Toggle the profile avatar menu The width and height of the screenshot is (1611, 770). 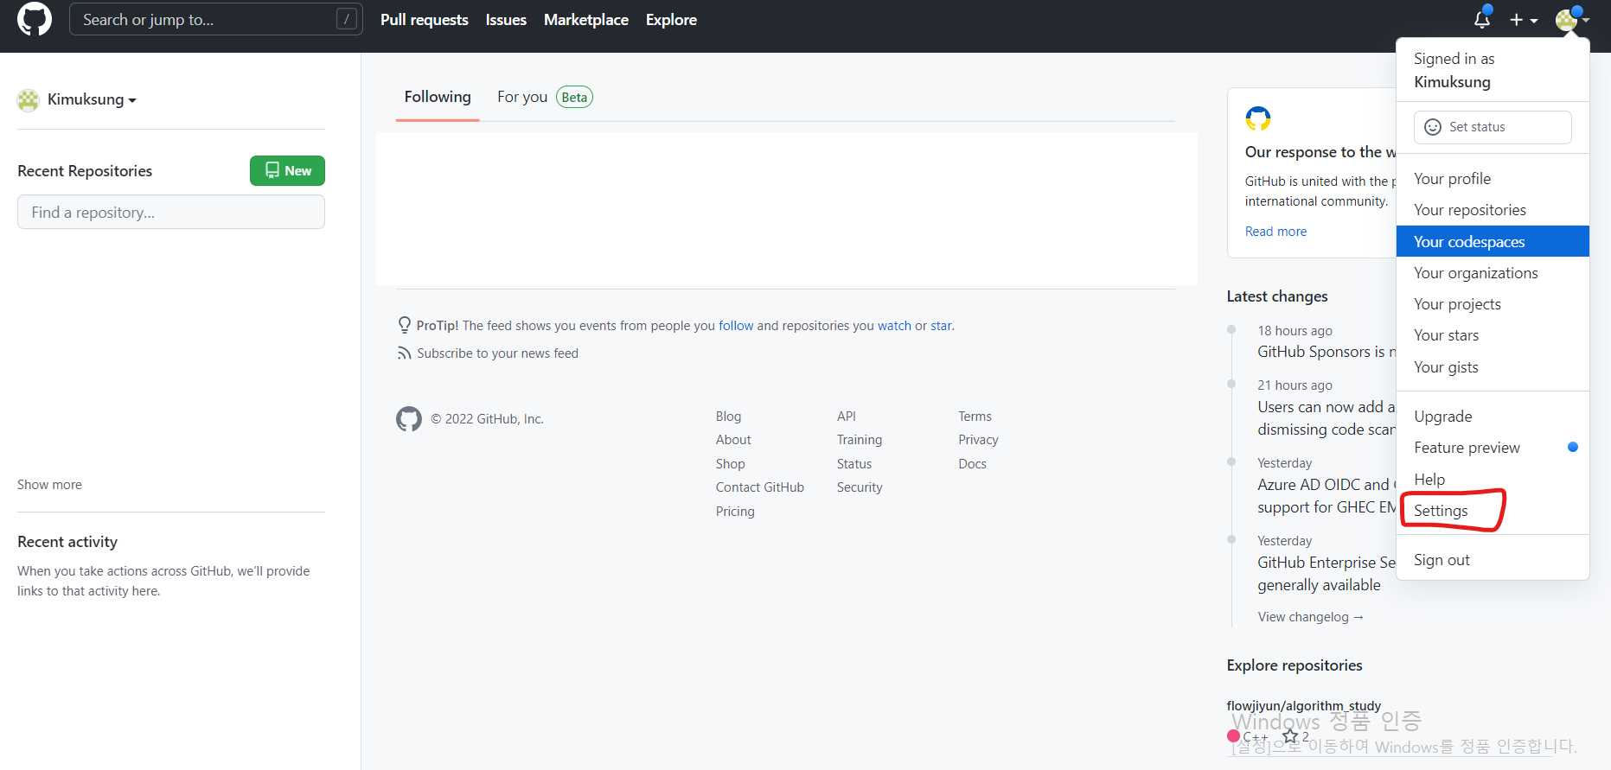click(1572, 19)
